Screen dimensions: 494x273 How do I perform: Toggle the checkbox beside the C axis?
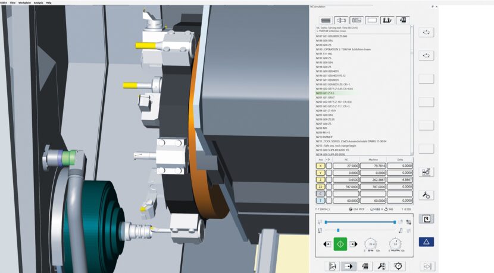coord(329,193)
